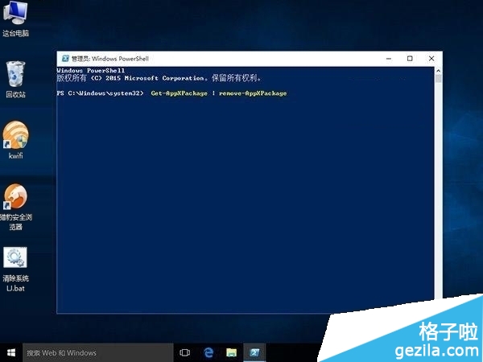Click the 搜索 Web 和 Windows search box

(x=98, y=353)
